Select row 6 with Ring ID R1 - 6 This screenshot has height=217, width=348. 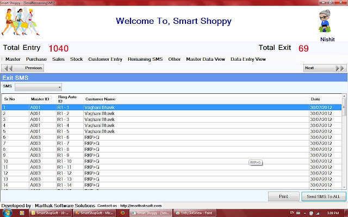[172, 137]
